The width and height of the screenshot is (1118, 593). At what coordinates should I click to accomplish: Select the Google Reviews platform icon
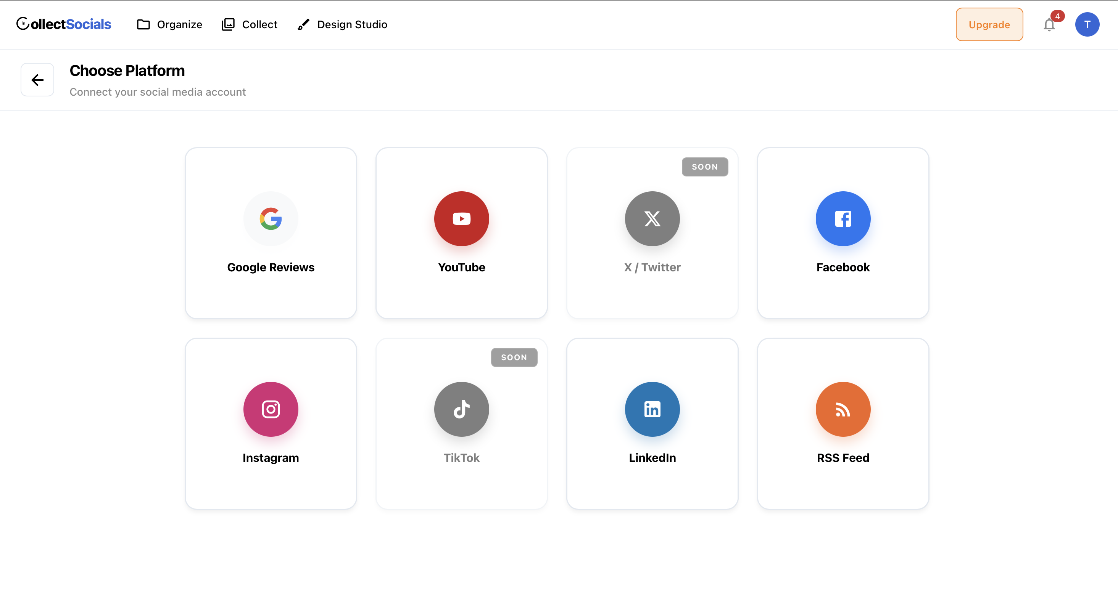pos(271,218)
